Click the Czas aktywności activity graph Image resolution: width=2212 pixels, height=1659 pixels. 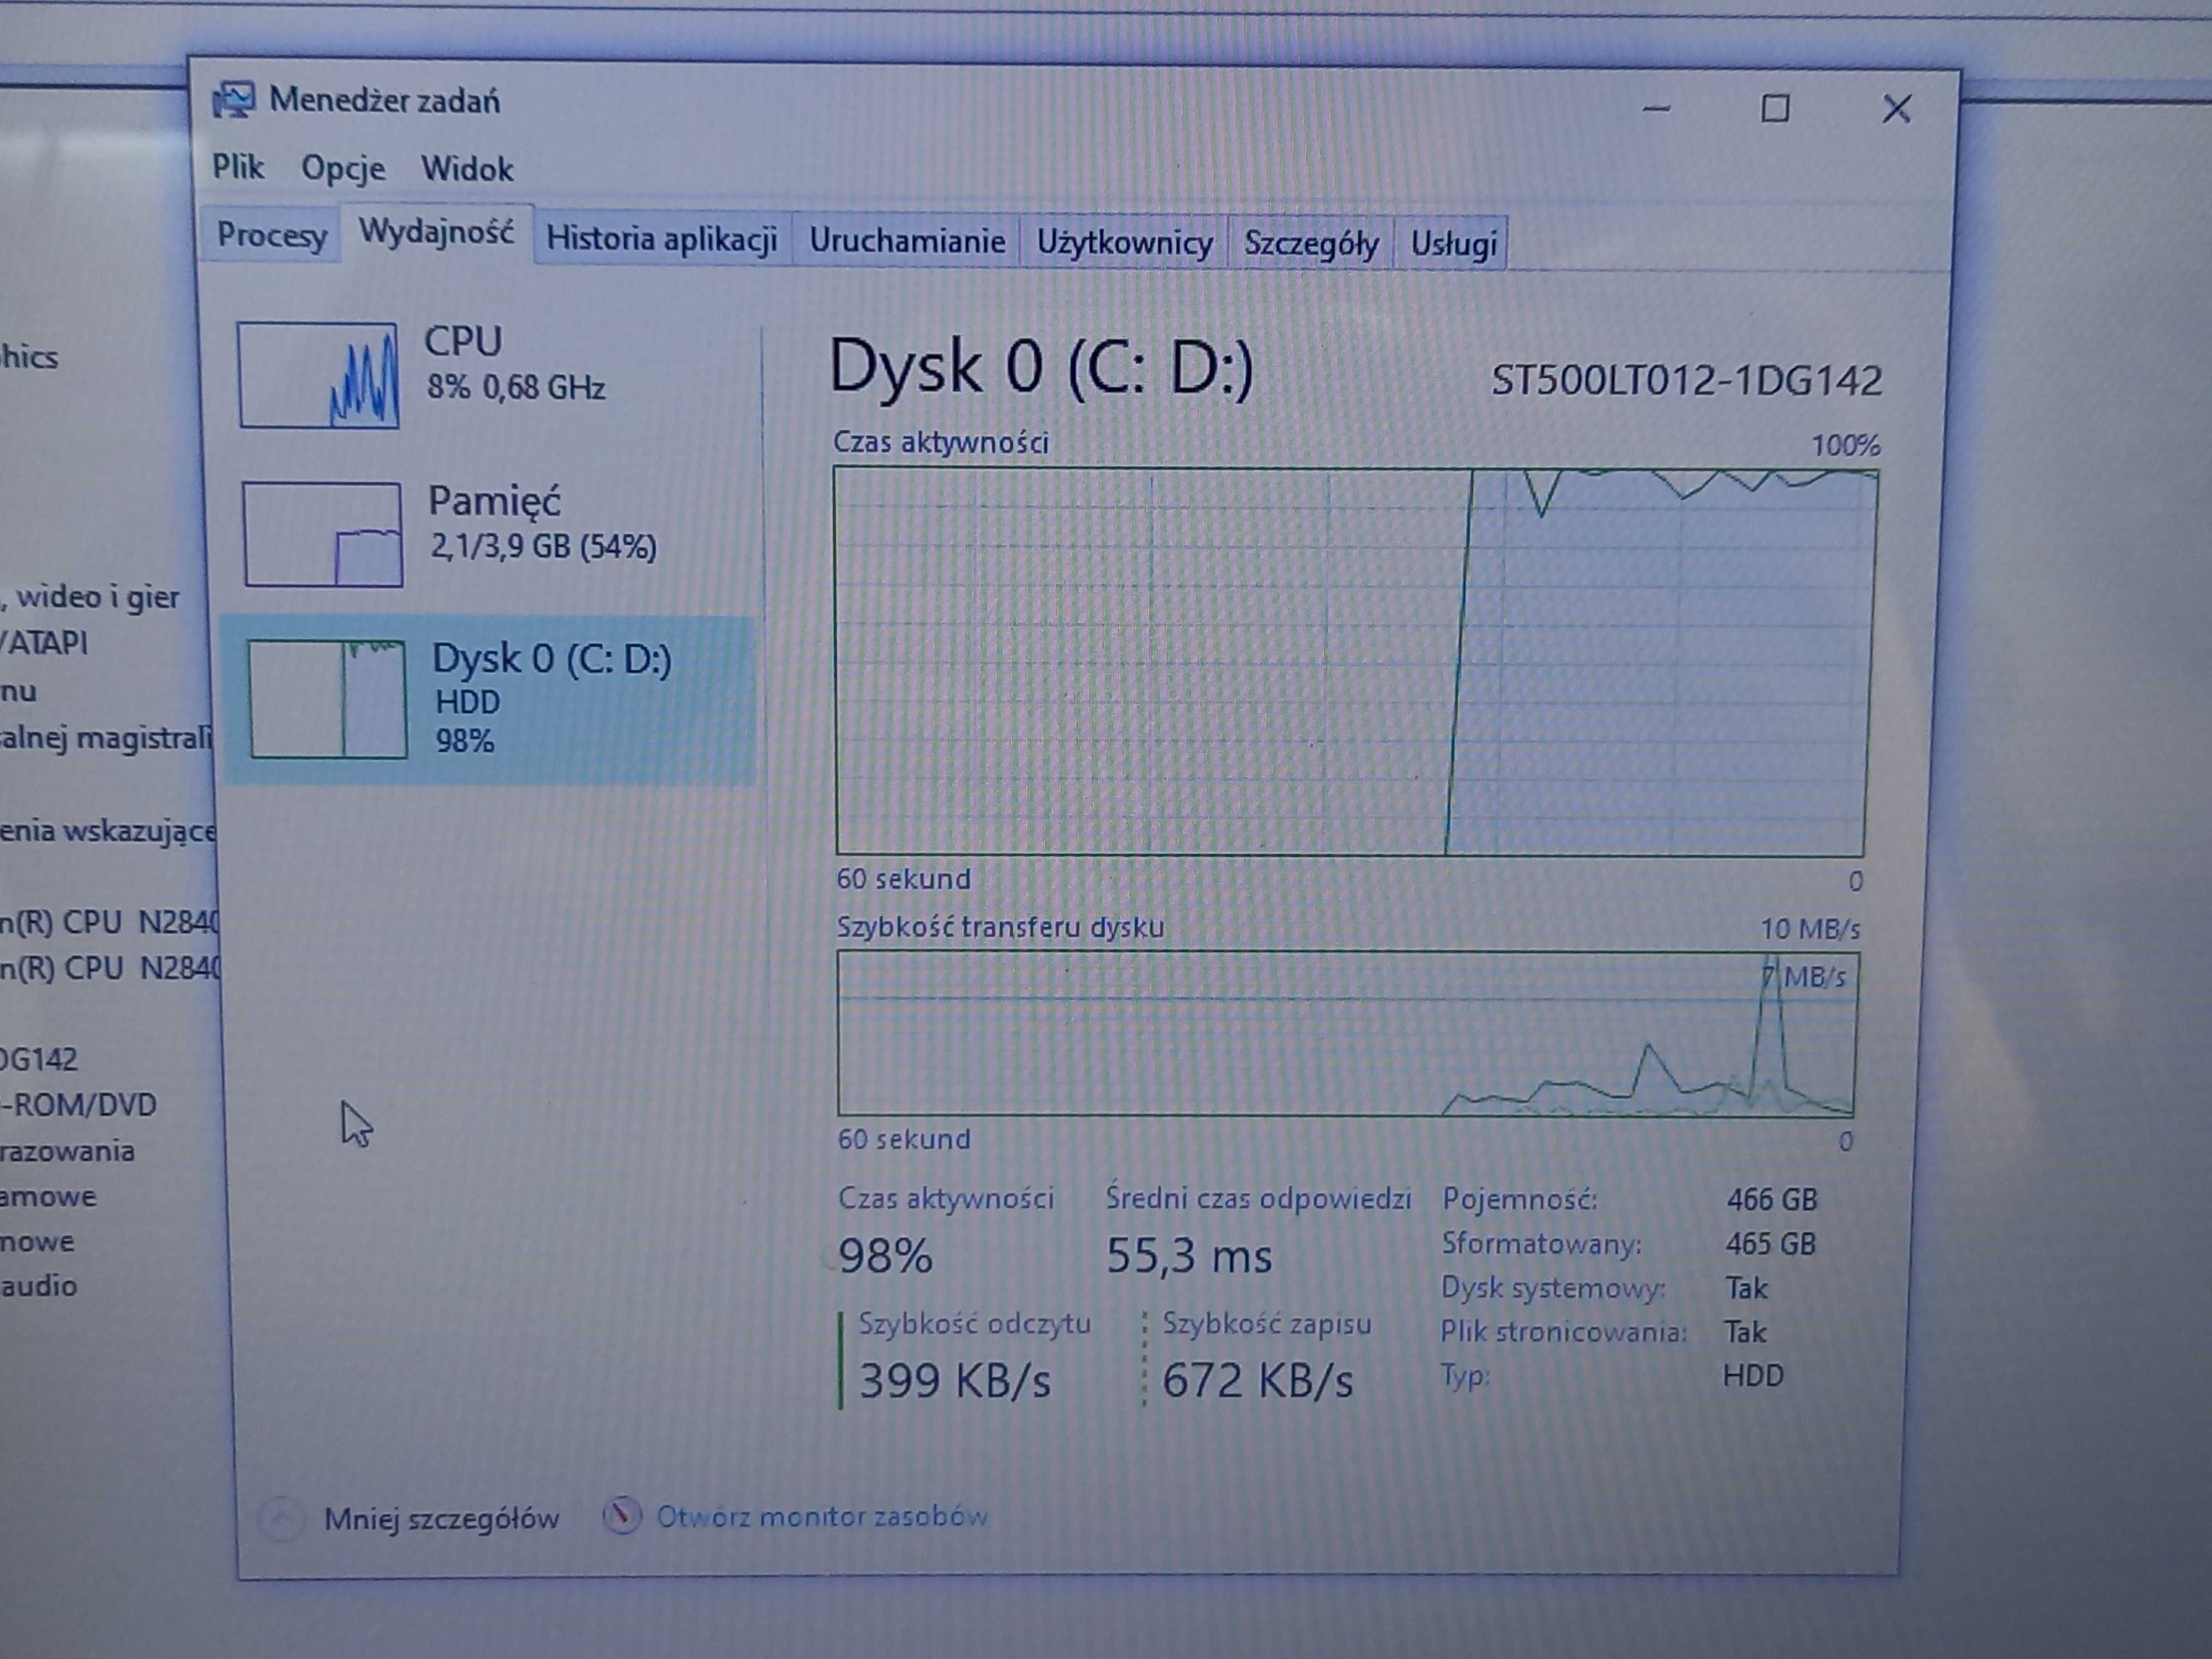point(1355,662)
